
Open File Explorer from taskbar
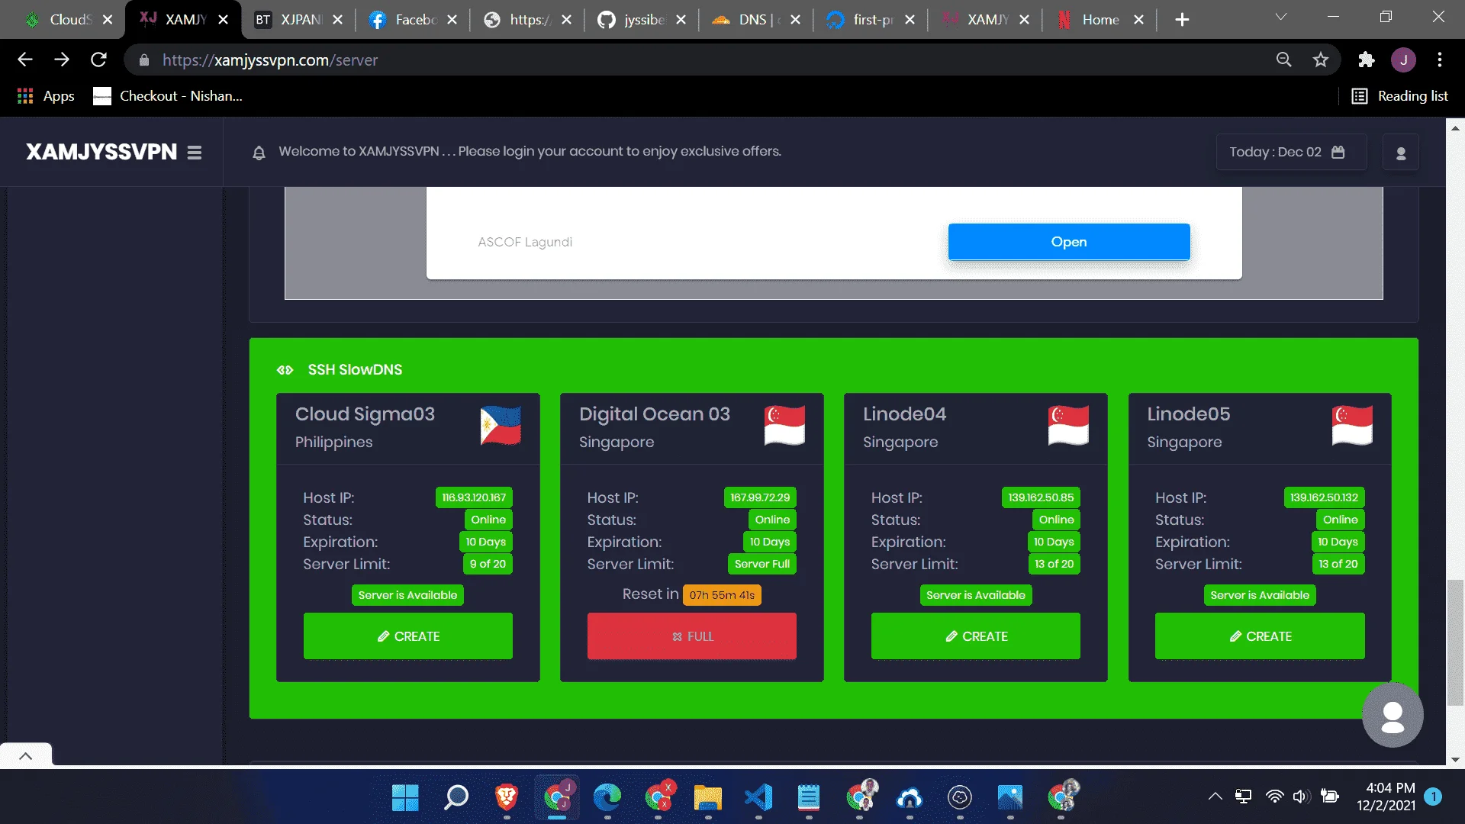tap(708, 798)
